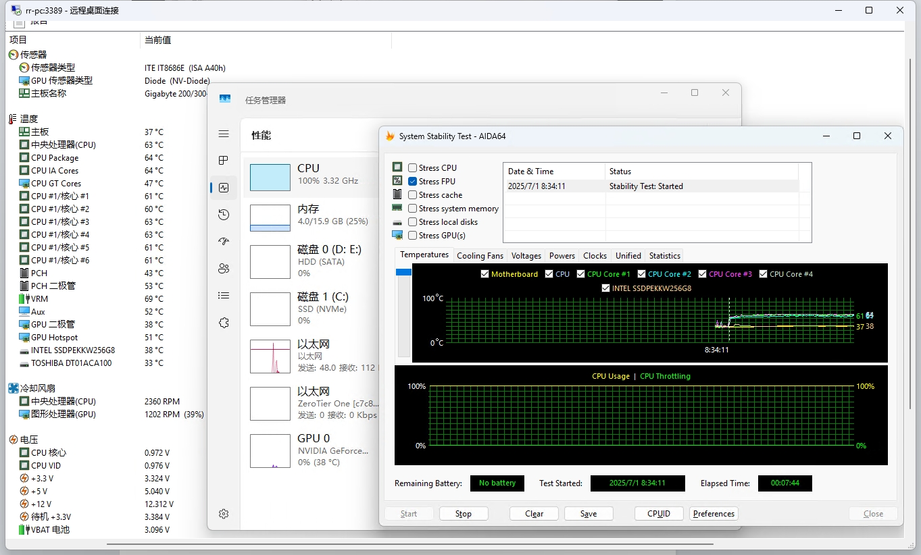Toggle CPU Core #4 graph checkbox

[763, 274]
